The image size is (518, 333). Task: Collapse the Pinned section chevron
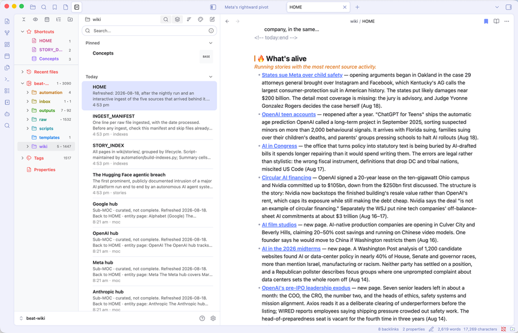[210, 43]
